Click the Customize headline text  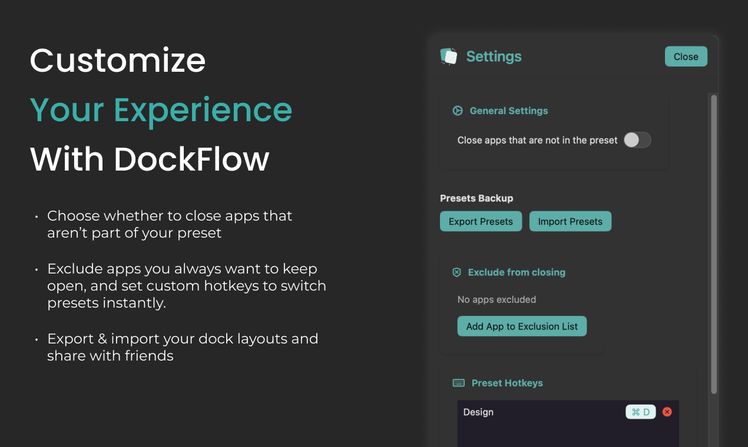click(x=118, y=60)
